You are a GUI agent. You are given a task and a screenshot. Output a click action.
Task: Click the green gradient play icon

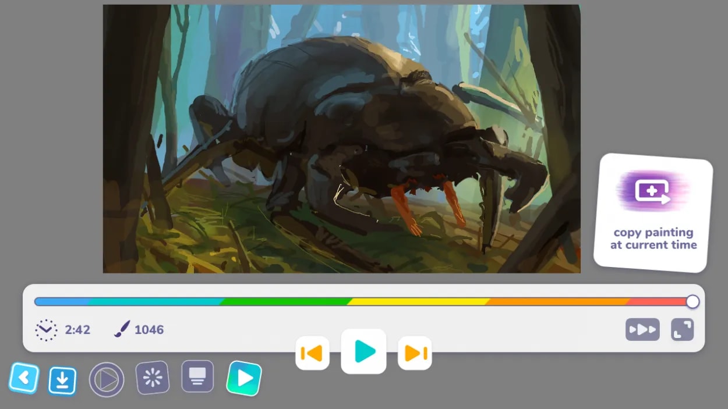[x=244, y=378]
